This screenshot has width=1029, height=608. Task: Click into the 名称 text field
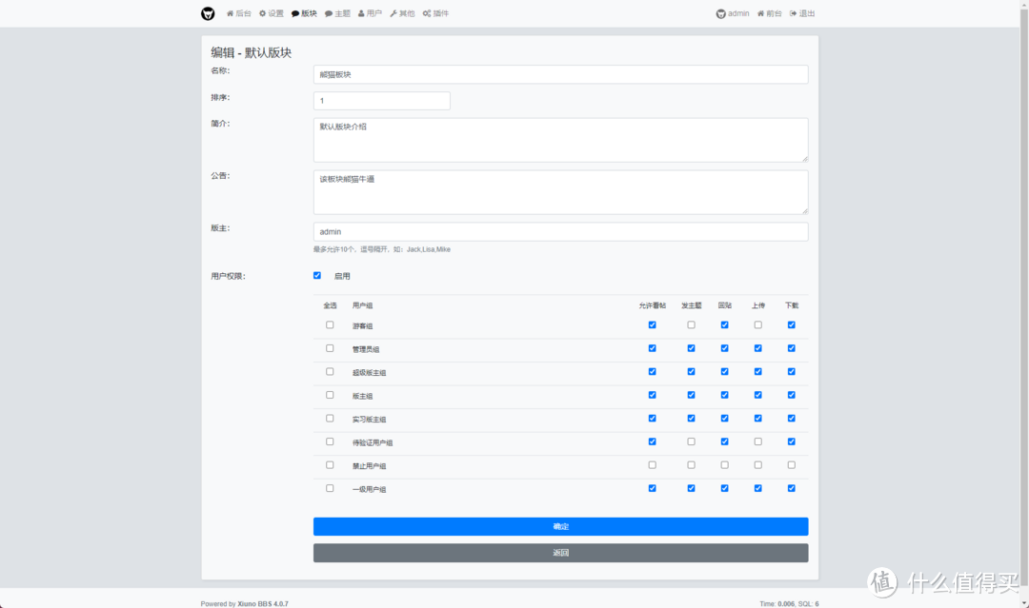pyautogui.click(x=560, y=74)
